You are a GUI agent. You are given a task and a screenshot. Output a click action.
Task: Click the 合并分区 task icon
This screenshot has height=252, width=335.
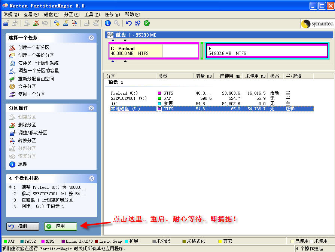(12, 86)
